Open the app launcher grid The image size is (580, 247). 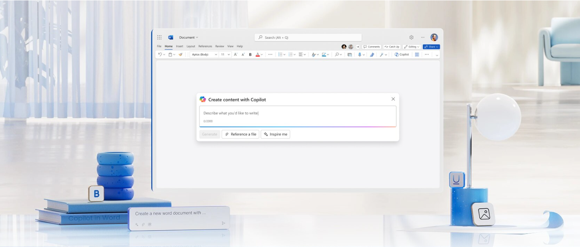159,38
